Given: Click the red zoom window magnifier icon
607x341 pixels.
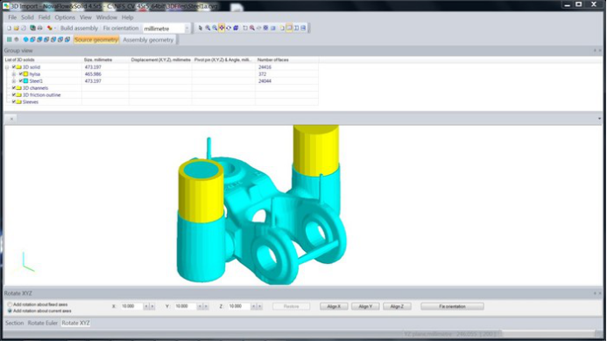Looking at the screenshot, I should point(252,28).
